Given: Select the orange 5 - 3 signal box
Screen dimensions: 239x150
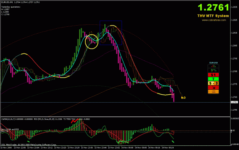Looking at the screenshot, I should [x=213, y=83].
